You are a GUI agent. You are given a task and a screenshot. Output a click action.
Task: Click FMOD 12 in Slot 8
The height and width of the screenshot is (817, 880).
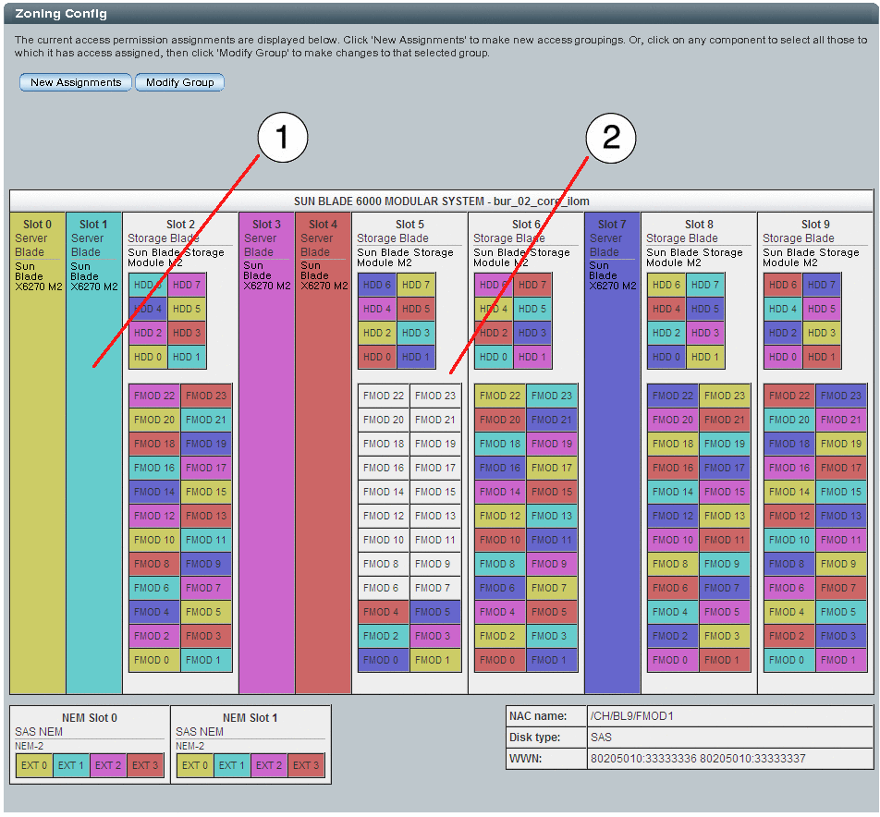(673, 517)
